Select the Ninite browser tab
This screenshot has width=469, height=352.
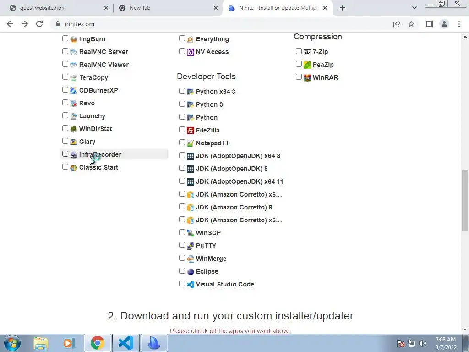pos(278,8)
